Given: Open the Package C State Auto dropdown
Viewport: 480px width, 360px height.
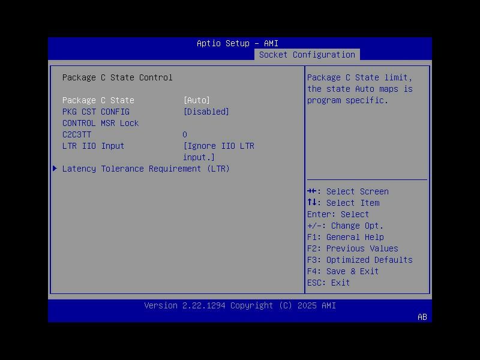Looking at the screenshot, I should tap(197, 100).
